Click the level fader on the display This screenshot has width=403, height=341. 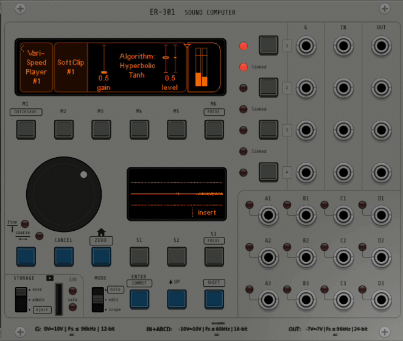pyautogui.click(x=170, y=59)
